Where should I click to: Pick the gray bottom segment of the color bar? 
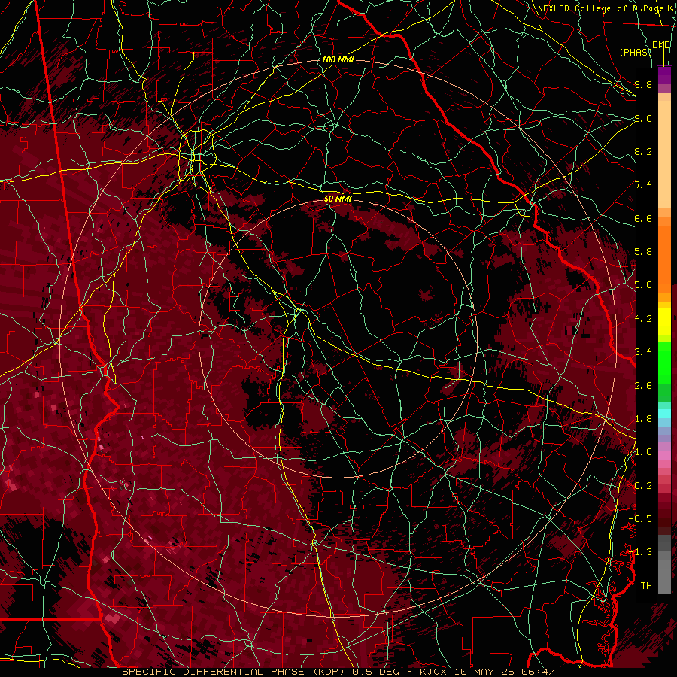[664, 572]
